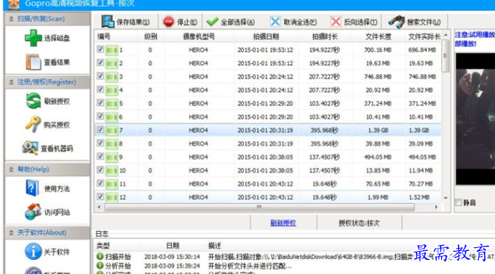Toggle the checkbox for file 4
This screenshot has width=495, height=274.
pos(100,89)
